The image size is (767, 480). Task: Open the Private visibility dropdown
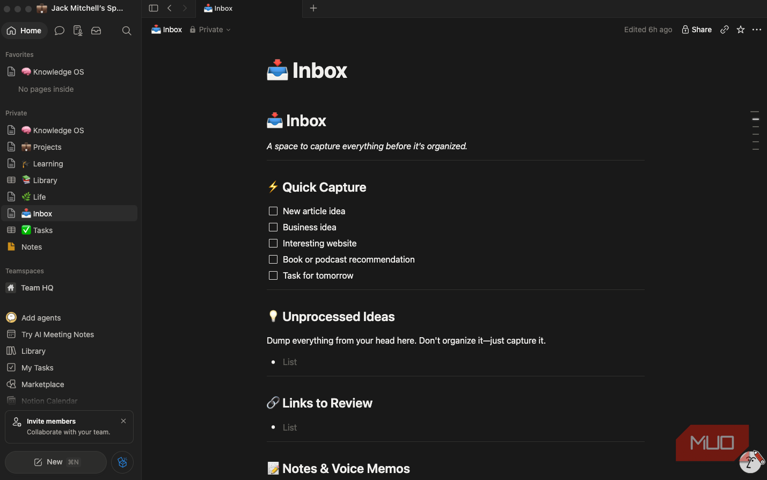[x=210, y=30]
